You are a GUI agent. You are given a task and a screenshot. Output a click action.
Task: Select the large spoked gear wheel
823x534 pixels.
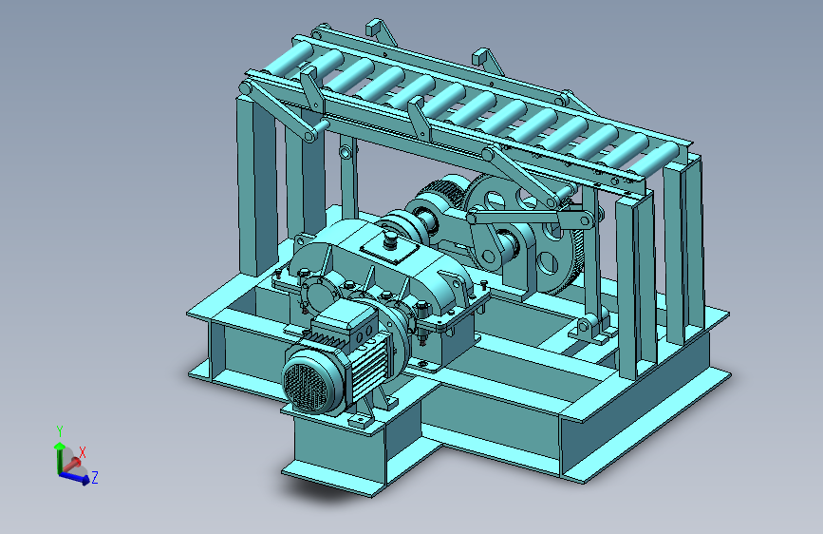coord(527,235)
